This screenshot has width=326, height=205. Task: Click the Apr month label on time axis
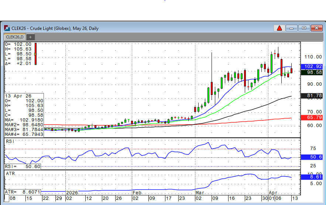tap(273, 192)
